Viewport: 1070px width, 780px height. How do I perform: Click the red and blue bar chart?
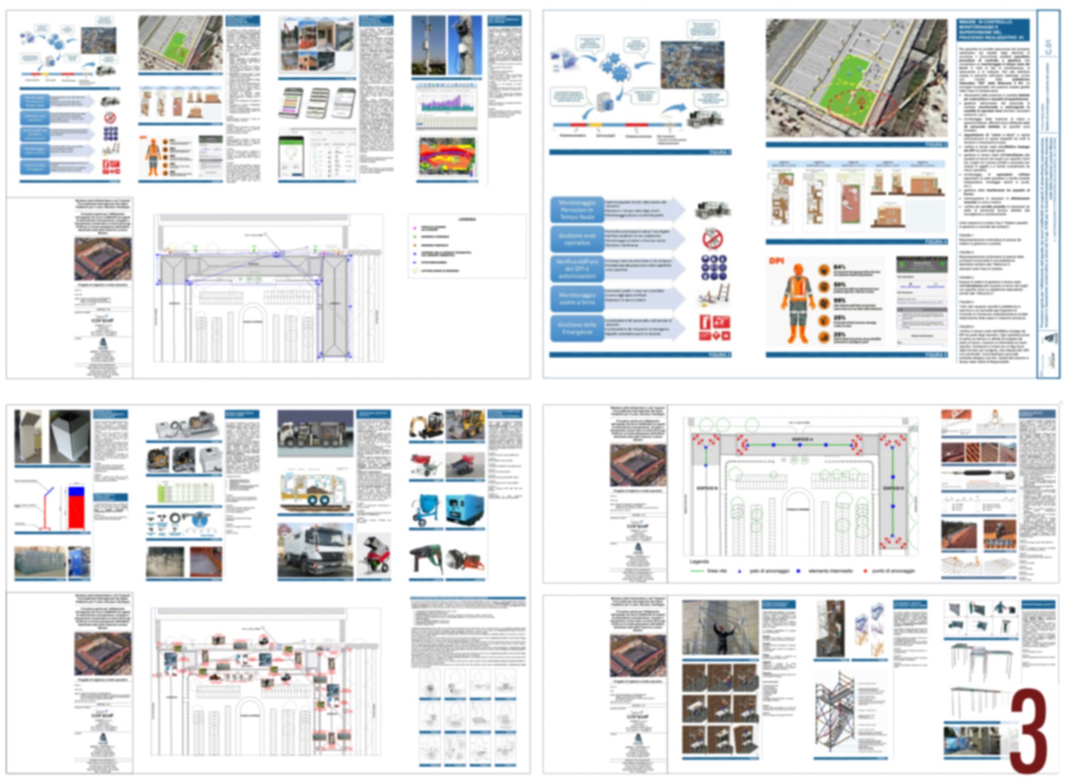76,507
